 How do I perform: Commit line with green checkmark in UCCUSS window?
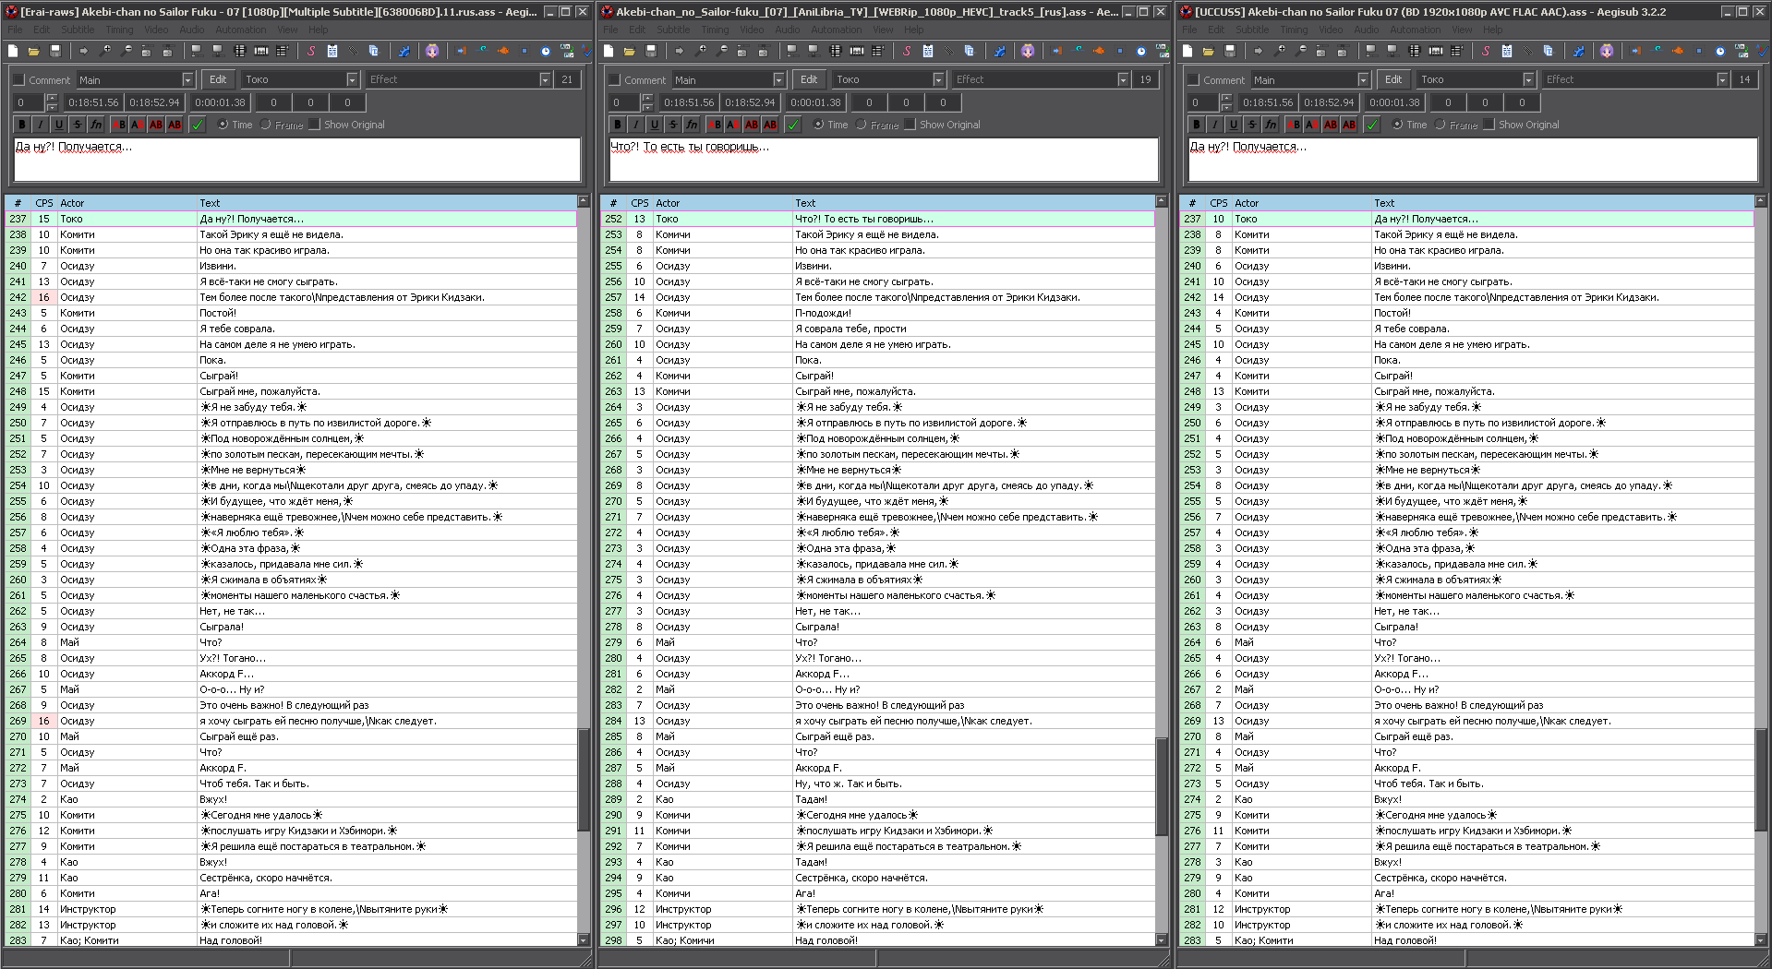[1372, 125]
